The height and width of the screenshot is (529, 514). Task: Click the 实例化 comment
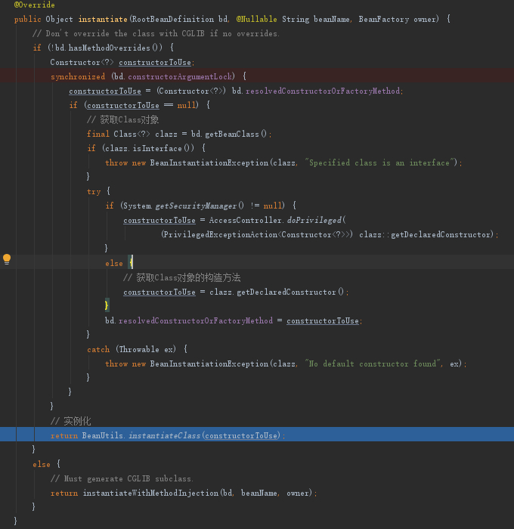70,421
